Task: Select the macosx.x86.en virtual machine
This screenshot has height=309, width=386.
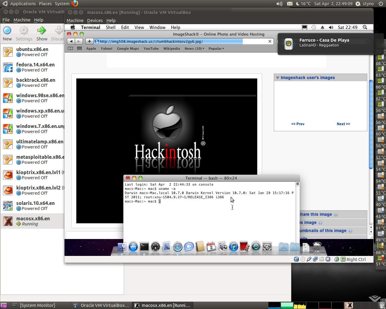Action: [x=33, y=221]
